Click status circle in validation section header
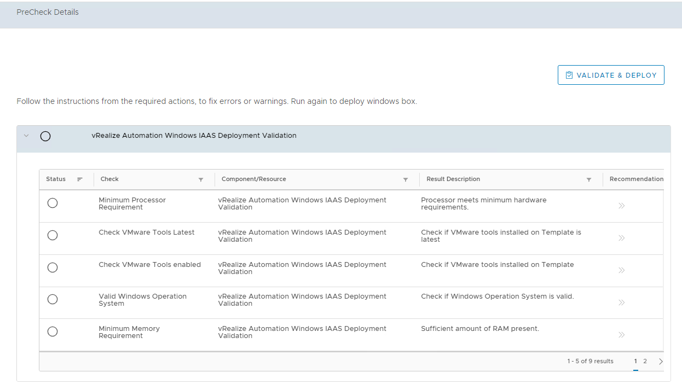Viewport: 682px width, 384px height. point(45,136)
